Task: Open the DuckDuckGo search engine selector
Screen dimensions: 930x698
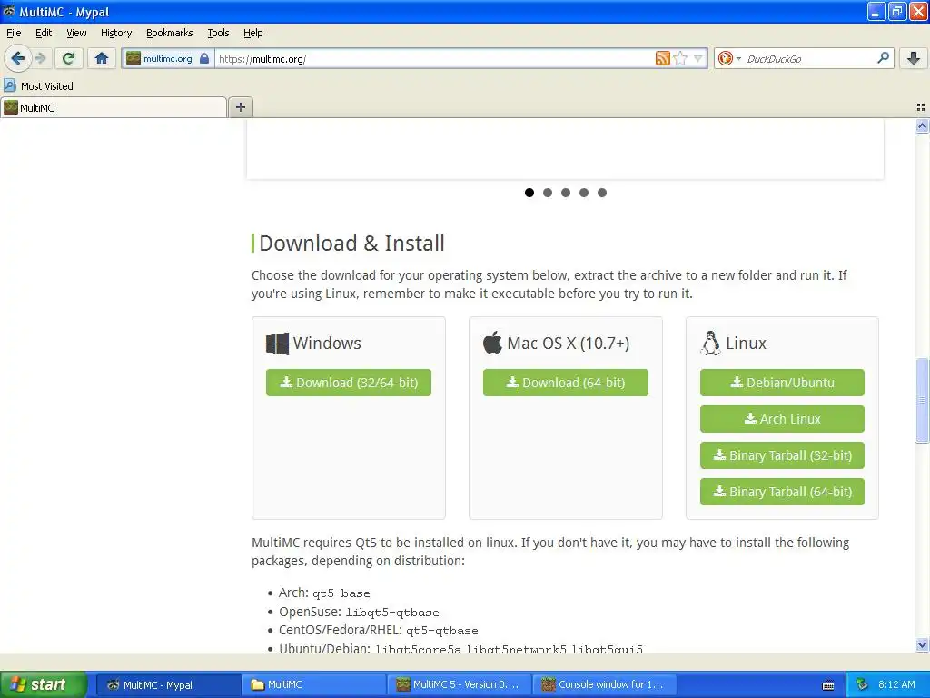Action: 729,58
